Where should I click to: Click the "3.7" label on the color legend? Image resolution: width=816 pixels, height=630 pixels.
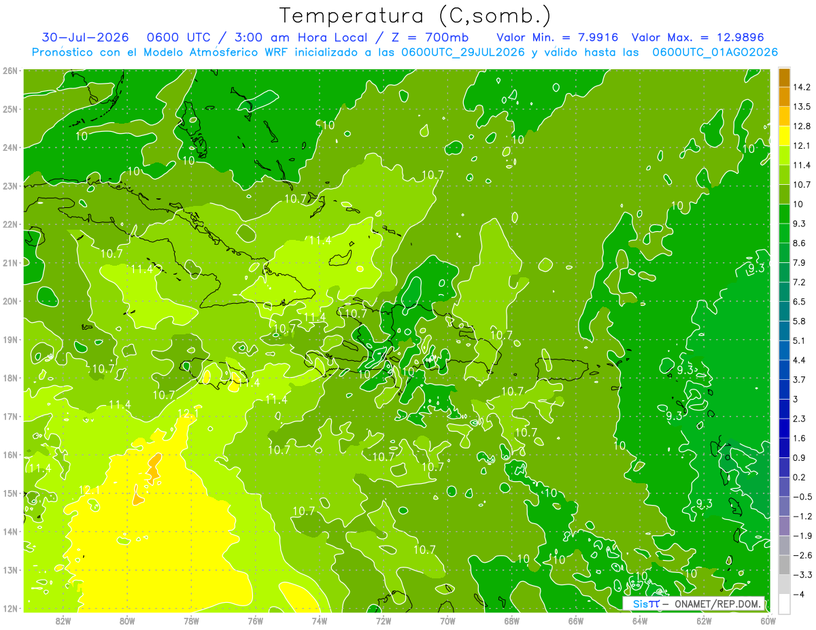(799, 379)
